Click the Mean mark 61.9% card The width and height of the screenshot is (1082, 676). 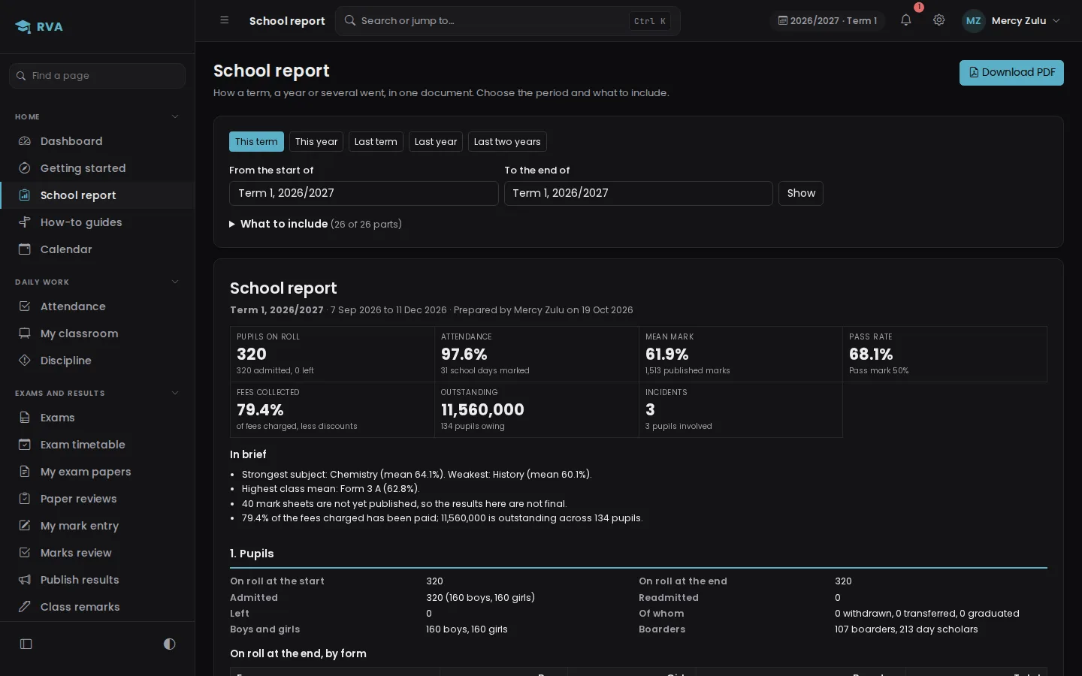741,354
